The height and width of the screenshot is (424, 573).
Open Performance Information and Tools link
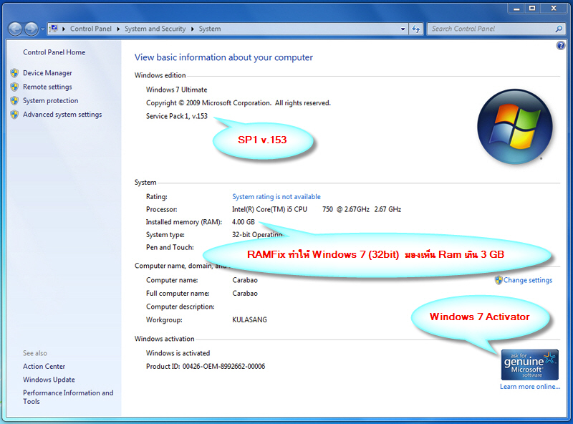pyautogui.click(x=68, y=397)
